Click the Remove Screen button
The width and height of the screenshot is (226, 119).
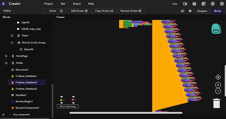131,11
